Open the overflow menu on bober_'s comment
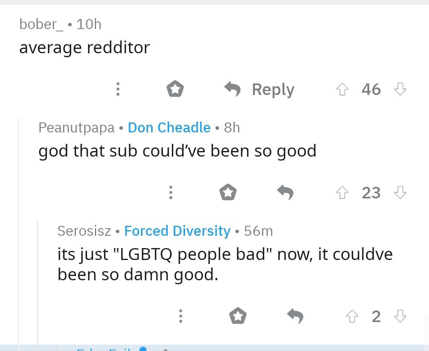The image size is (429, 351). coord(118,89)
